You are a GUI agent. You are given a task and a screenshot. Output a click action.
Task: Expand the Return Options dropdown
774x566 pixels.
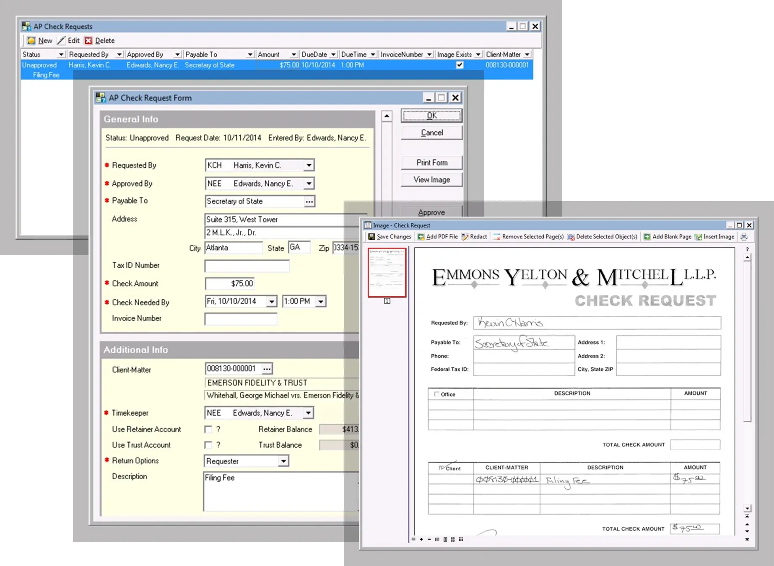click(283, 461)
